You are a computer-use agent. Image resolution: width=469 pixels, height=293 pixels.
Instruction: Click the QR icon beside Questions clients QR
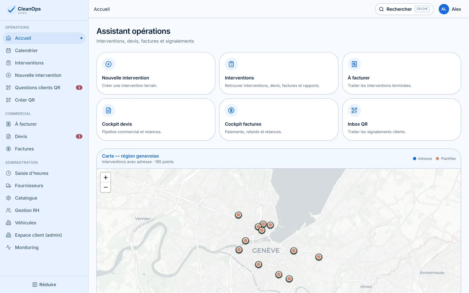click(x=9, y=88)
